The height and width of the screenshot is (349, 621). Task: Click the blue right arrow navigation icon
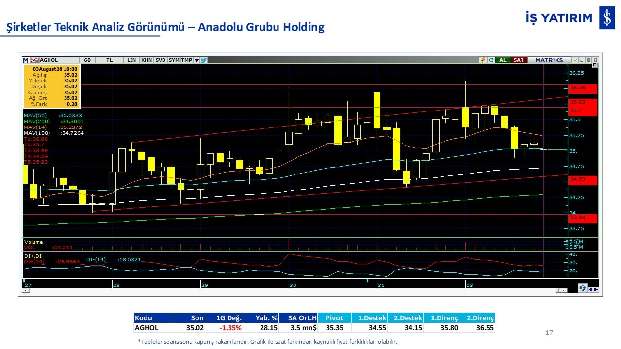click(x=596, y=290)
